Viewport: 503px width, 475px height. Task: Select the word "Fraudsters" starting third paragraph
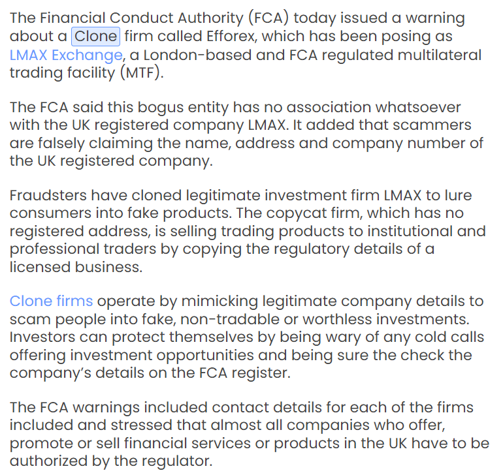(48, 195)
